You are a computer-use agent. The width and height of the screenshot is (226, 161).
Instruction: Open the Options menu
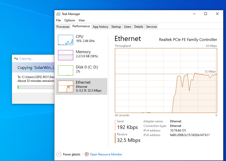pyautogui.click(x=70, y=20)
